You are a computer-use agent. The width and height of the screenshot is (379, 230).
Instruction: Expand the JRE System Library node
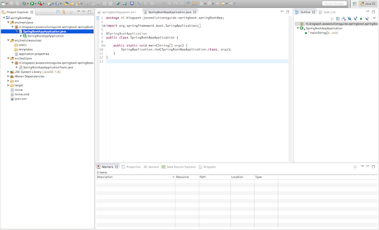coord(8,72)
